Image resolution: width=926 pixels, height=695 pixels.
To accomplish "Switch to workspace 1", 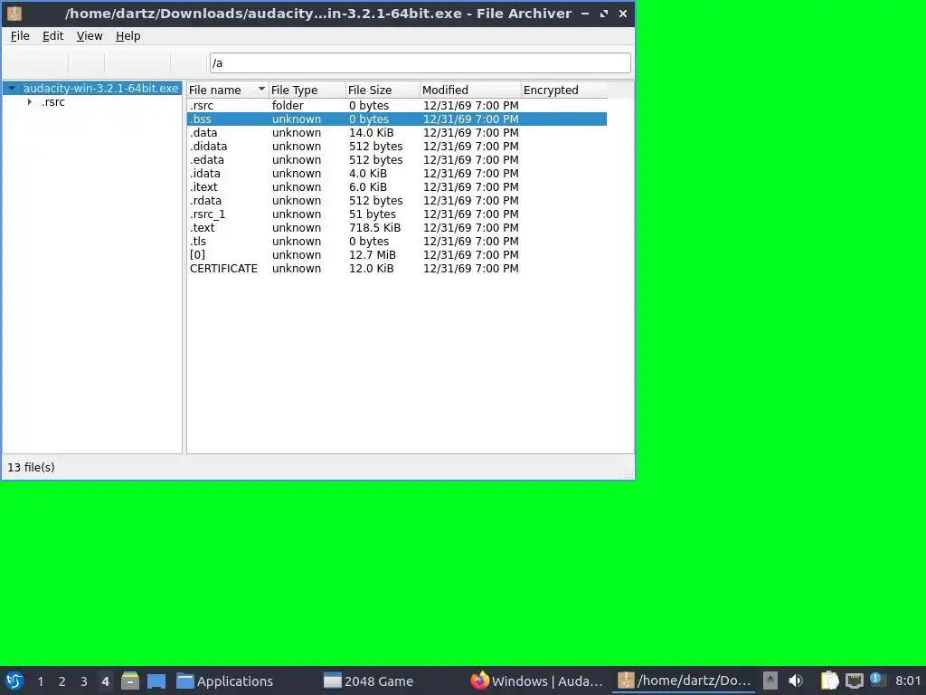I will (x=40, y=681).
